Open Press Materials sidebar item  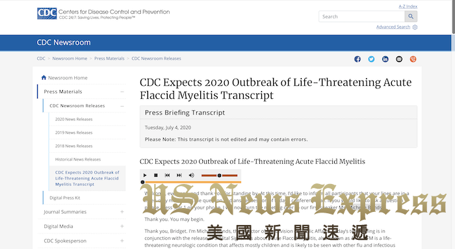63,92
